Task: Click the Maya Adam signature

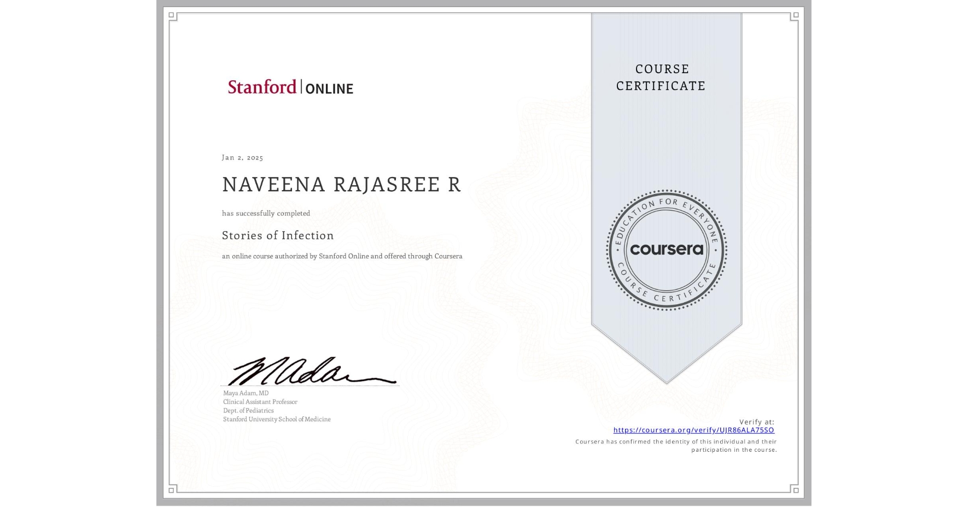Action: tap(312, 371)
